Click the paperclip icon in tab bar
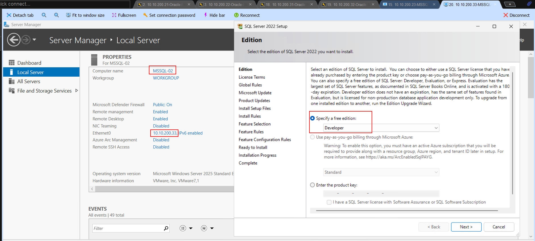Viewport: 535px width, 241px height. pyautogui.click(x=529, y=4)
